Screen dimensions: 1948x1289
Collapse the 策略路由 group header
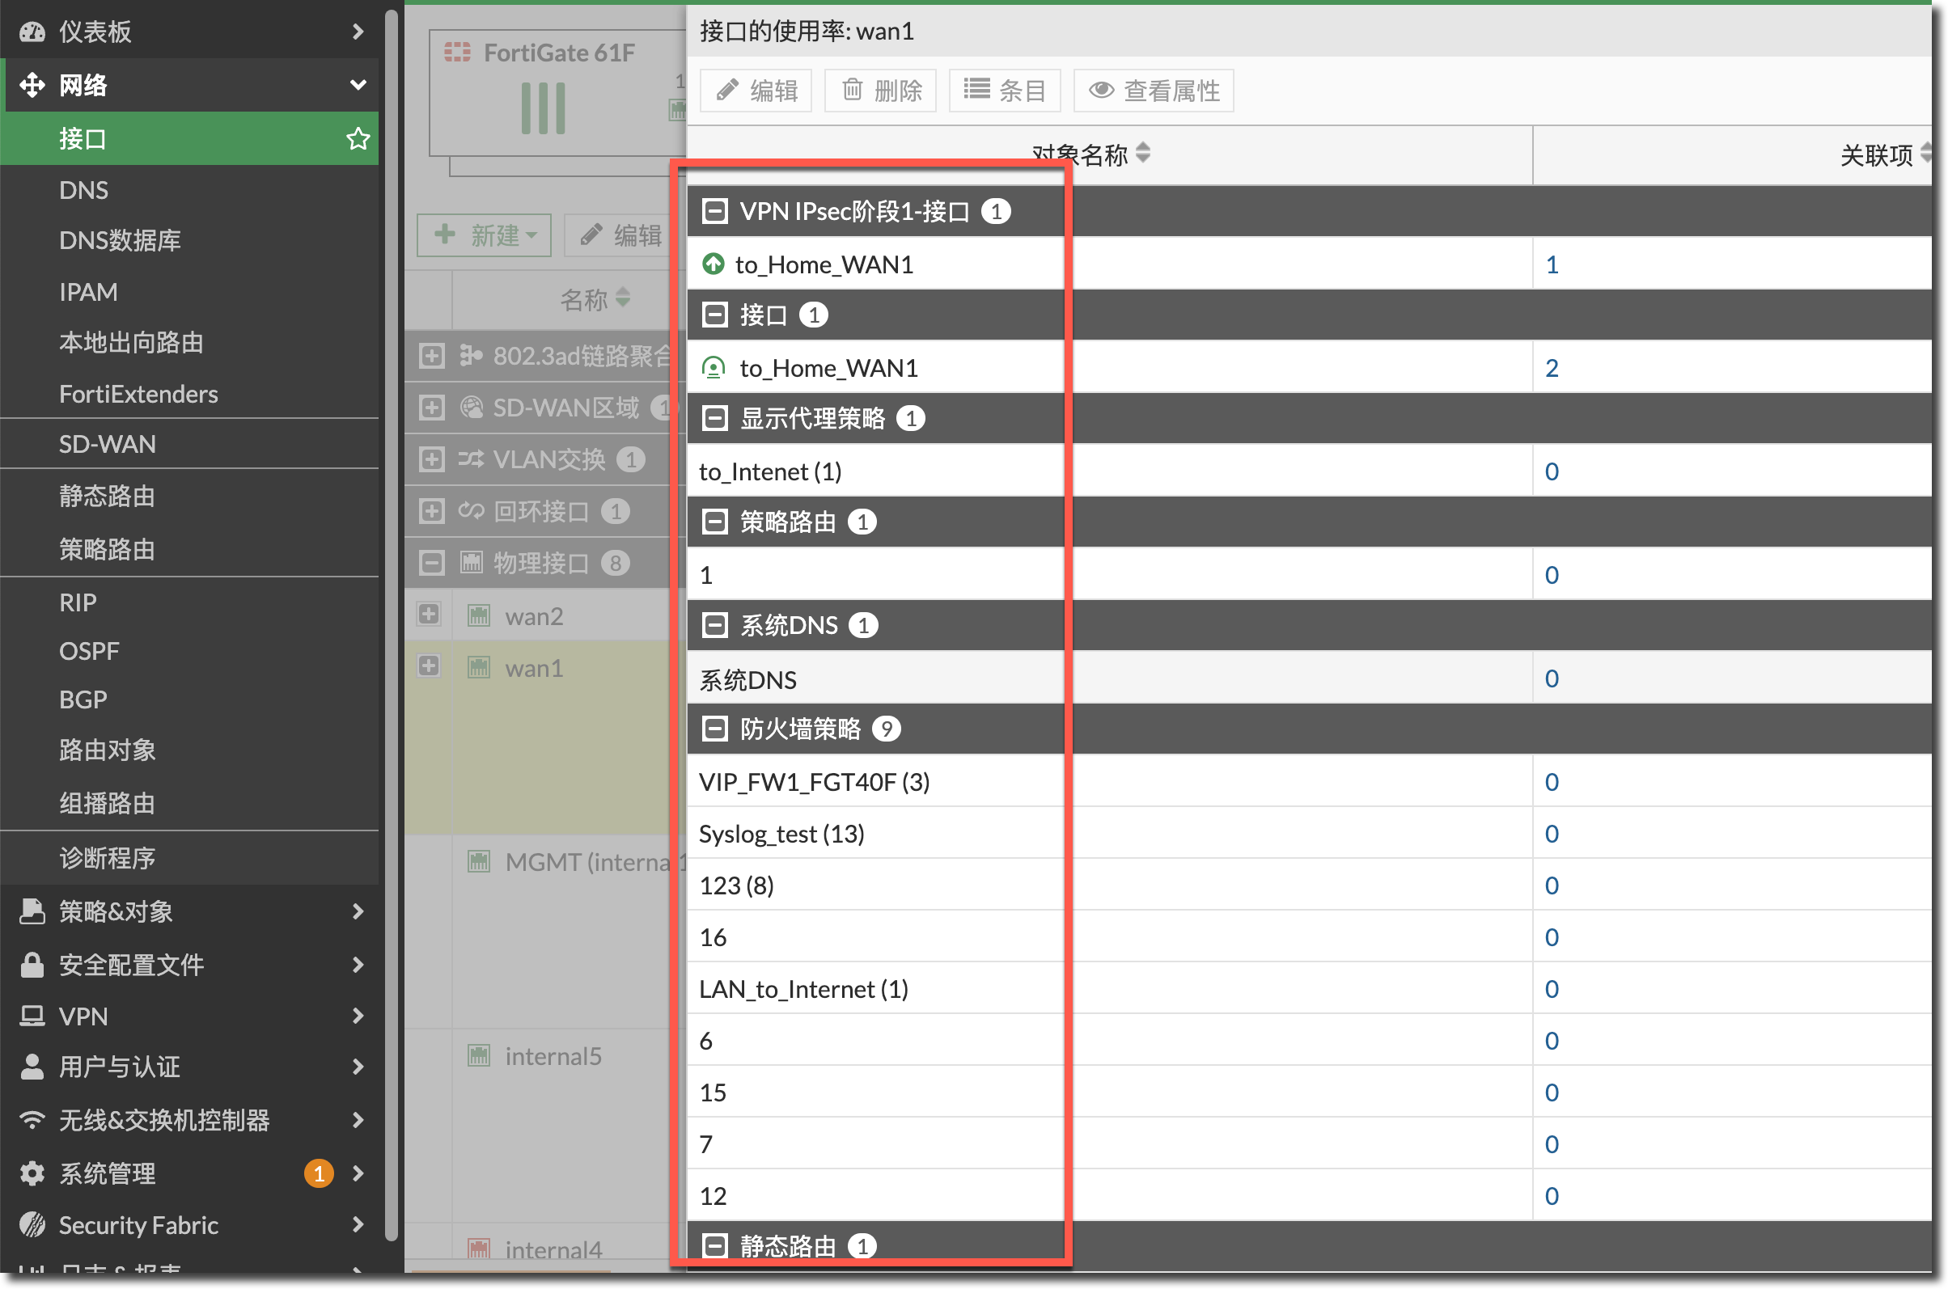tap(714, 522)
